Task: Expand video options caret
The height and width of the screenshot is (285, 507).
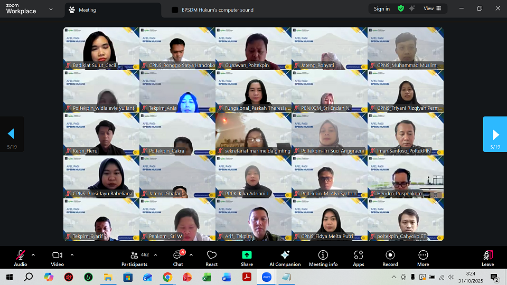Action: pos(72,255)
